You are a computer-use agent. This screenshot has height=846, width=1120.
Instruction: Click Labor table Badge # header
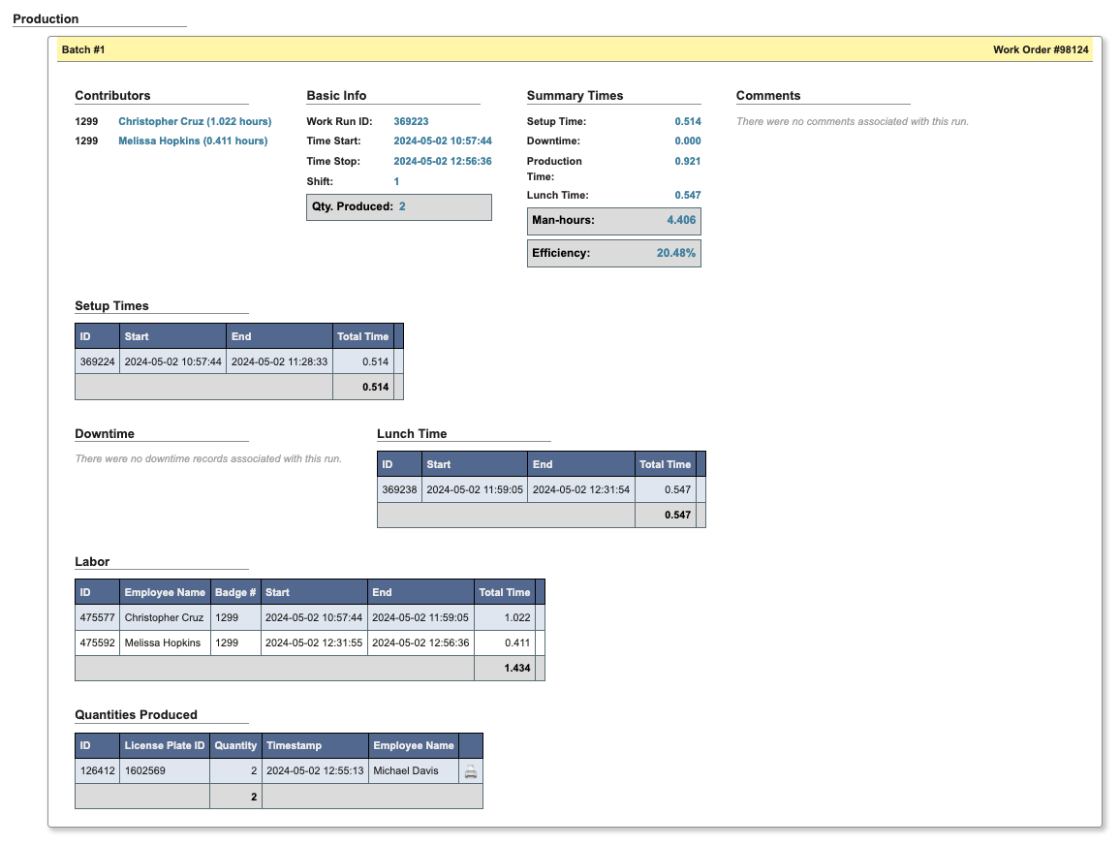[235, 592]
